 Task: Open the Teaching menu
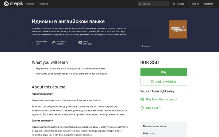(x=43, y=4)
